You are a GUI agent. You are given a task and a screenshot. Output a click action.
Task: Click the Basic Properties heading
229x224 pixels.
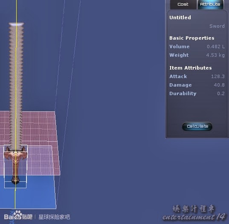(192, 38)
